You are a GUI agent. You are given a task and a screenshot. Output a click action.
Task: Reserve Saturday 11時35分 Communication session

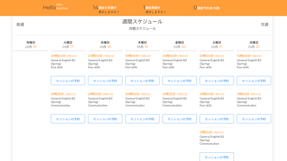(x=217, y=157)
